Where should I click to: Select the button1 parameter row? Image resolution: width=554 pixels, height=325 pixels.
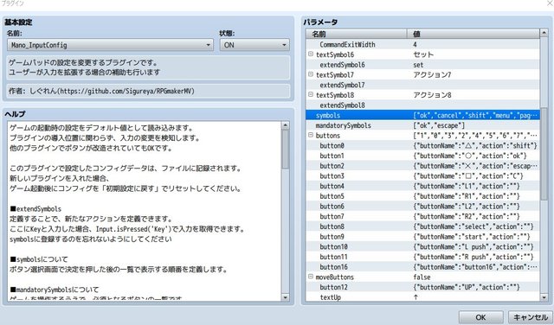pyautogui.click(x=423, y=156)
